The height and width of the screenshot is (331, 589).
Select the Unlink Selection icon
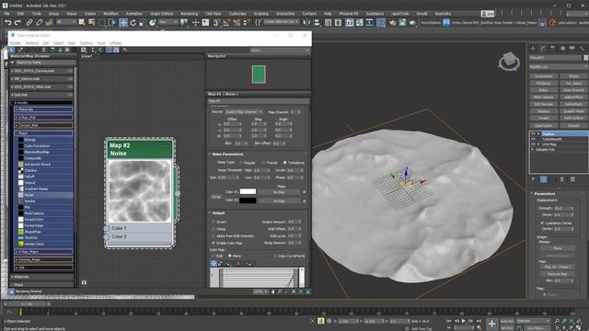(39, 23)
